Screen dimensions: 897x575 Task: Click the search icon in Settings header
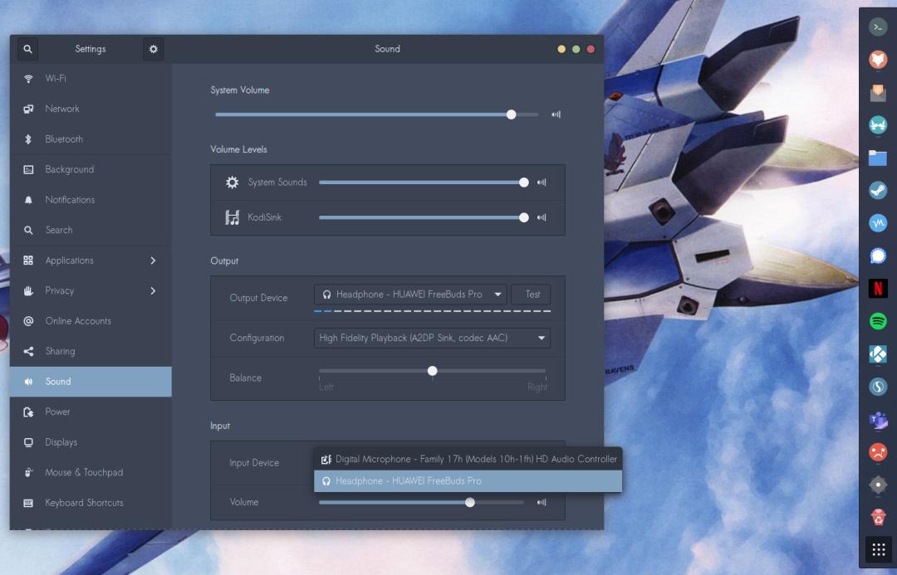27,49
